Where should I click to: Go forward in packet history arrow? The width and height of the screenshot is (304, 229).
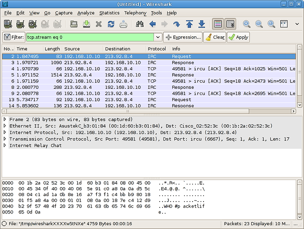[x=164, y=24]
